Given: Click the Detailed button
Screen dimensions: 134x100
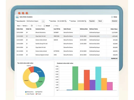Looking at the screenshot, I should 114,21.
